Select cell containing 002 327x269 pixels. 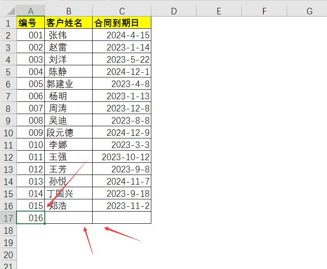[30, 47]
